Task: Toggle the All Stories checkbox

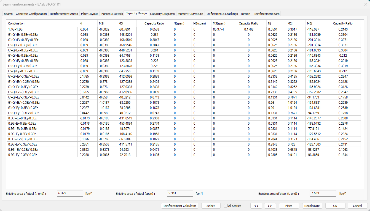Action: pyautogui.click(x=226, y=206)
